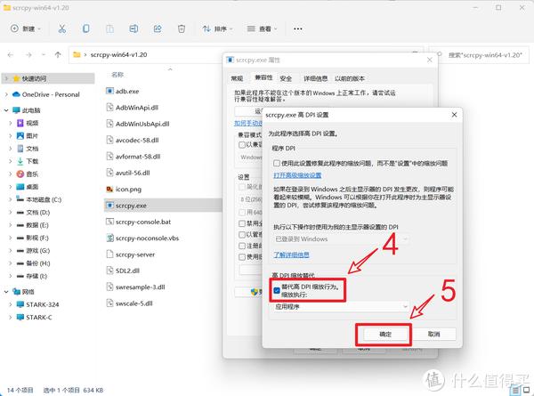The image size is (534, 396).
Task: Select 图片 (Pictures) folder in sidebar
Action: coord(28,135)
